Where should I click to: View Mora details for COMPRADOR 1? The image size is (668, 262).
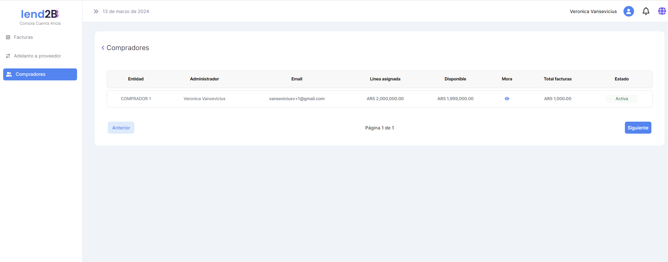tap(507, 99)
